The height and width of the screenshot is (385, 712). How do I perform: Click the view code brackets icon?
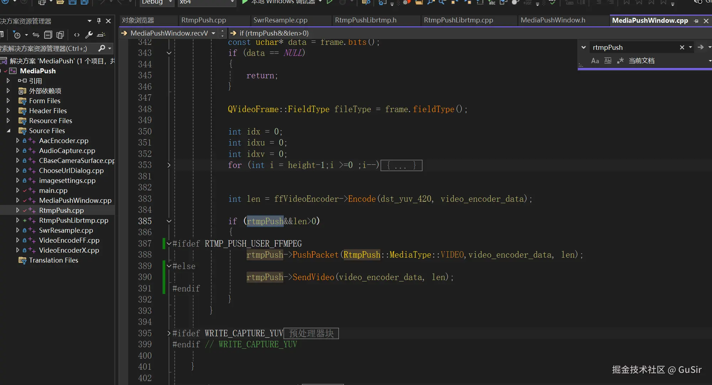pos(77,35)
